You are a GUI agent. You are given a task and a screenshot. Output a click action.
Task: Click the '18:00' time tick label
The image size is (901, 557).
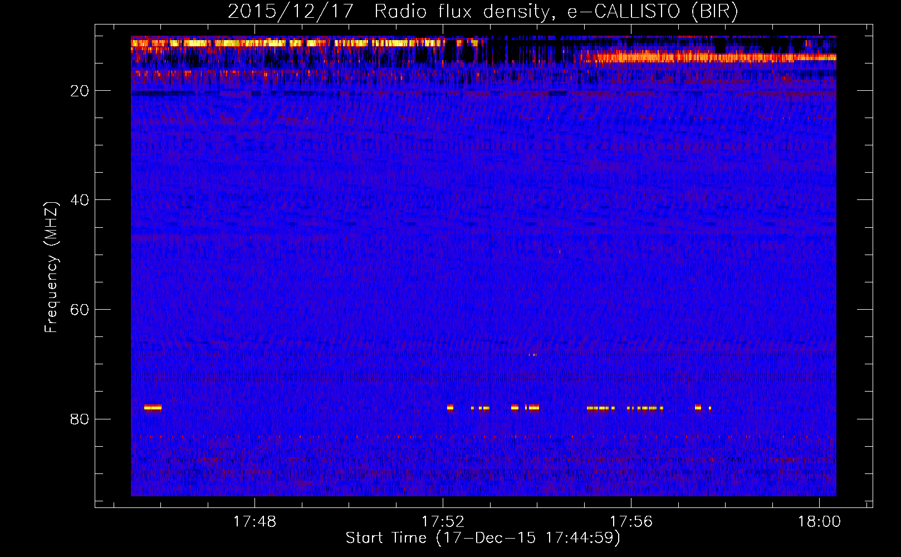point(819,522)
